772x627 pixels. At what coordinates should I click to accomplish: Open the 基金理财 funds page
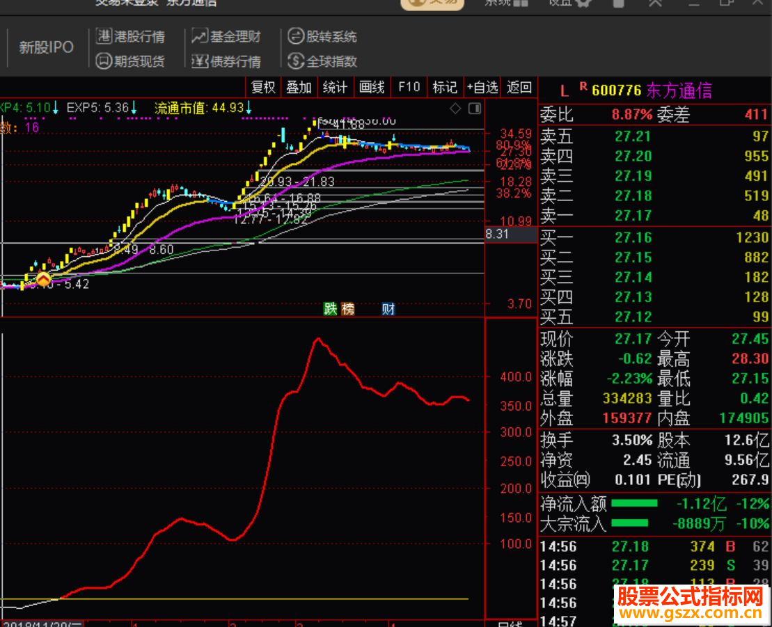pos(226,36)
